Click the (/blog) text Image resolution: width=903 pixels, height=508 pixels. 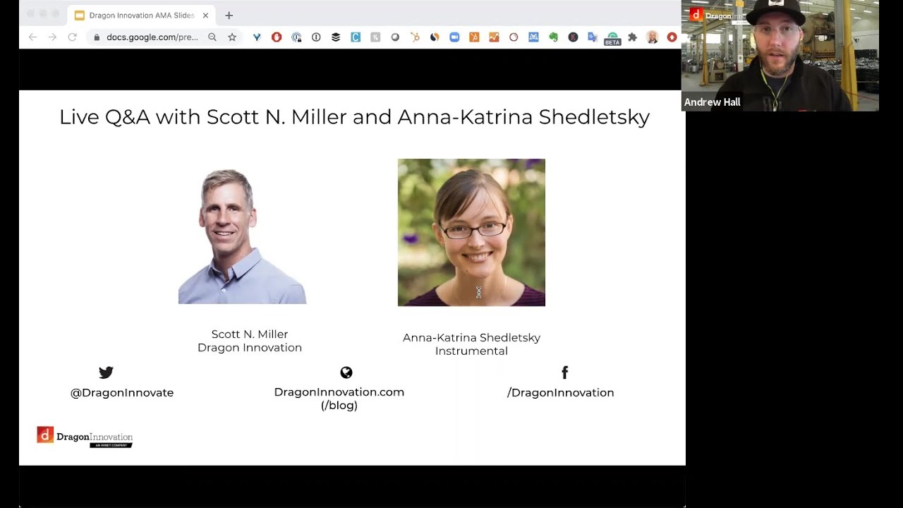(x=339, y=406)
